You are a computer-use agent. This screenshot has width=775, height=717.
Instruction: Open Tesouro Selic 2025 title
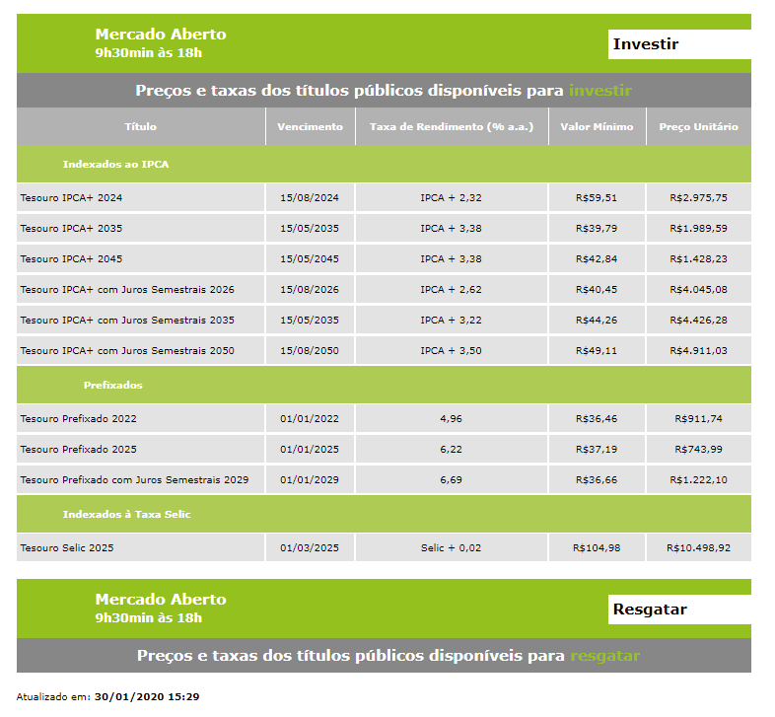[66, 548]
